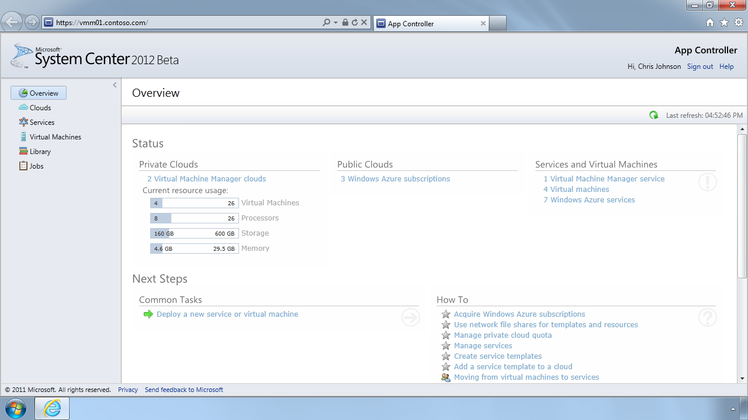Open Clouds in navigation pane
Viewport: 748px width, 420px height.
tap(35, 107)
